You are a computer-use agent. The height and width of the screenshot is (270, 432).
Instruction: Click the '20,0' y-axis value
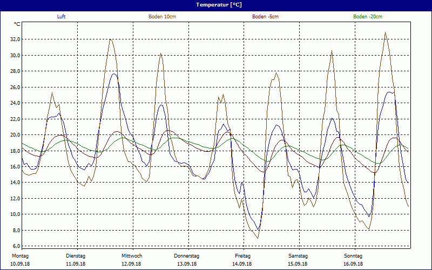point(15,135)
